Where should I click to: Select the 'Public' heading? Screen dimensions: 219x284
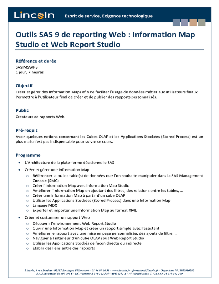pyautogui.click(x=22, y=111)
